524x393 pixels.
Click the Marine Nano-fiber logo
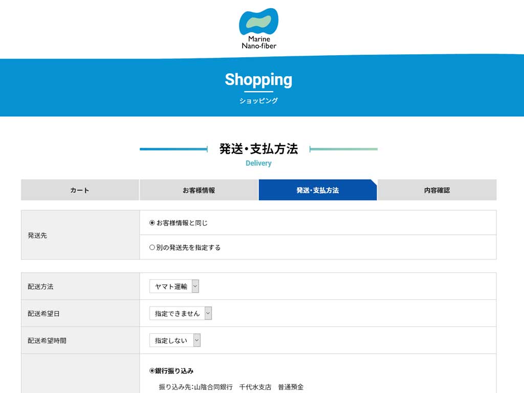[x=259, y=29]
